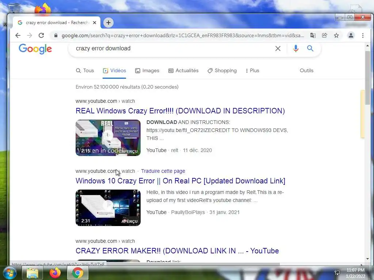Screen dimensions: 374x280
Task: Click the horizontal scrollbar thumb
Action: coord(193,264)
